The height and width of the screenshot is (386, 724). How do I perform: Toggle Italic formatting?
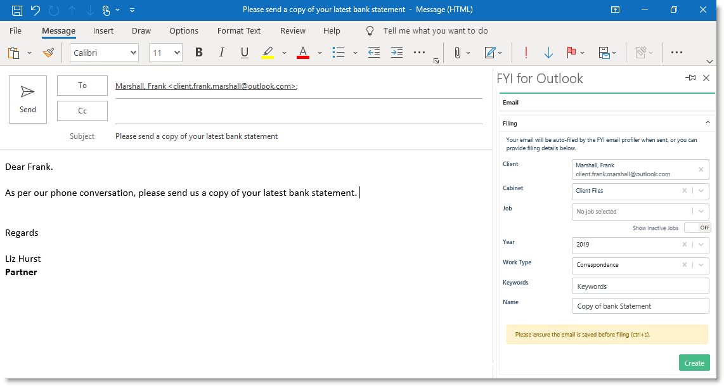(222, 53)
